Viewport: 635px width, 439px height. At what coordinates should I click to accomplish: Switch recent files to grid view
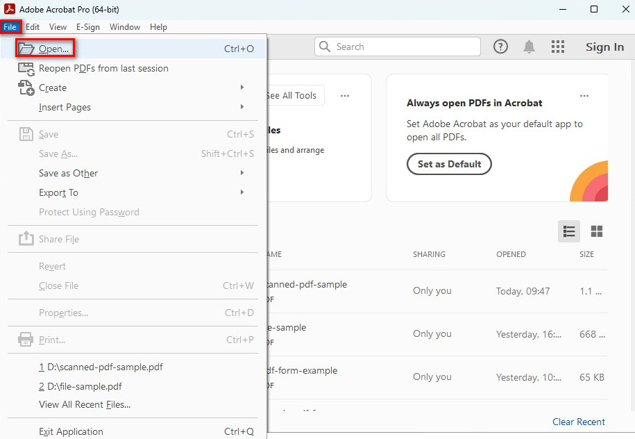[596, 231]
